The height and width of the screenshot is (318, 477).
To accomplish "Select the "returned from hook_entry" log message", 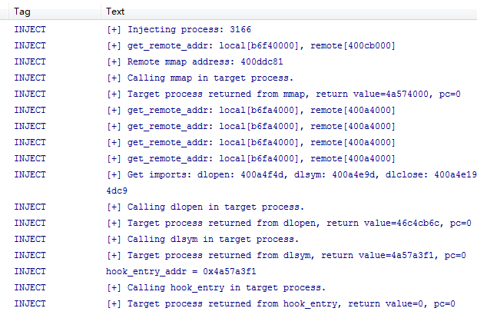I will (x=280, y=303).
